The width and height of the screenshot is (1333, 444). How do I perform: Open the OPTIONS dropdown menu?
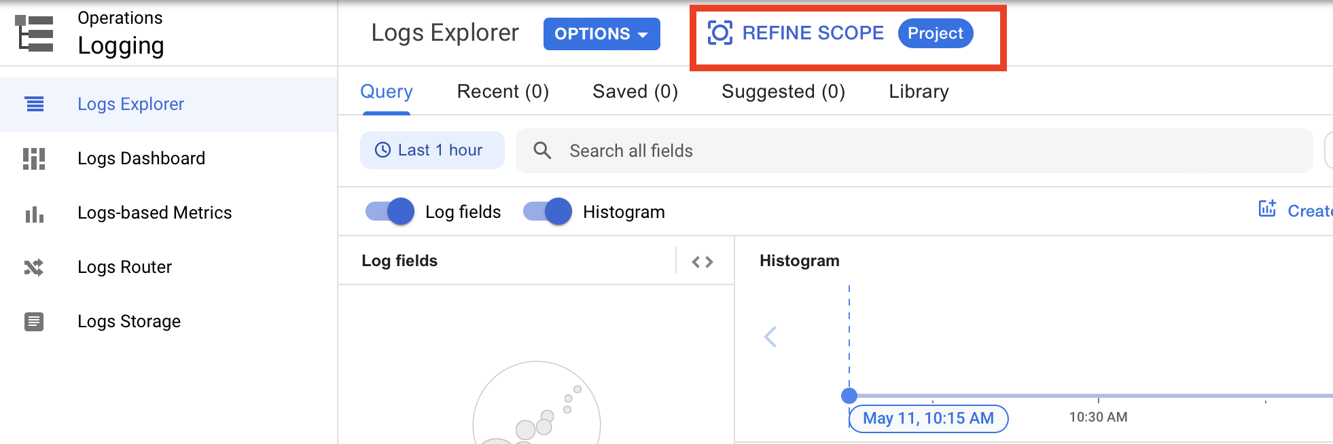(601, 34)
